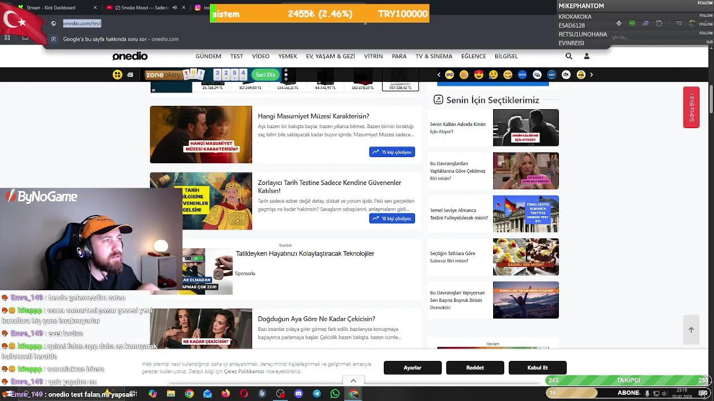Open WhatsApp from the taskbar
The height and width of the screenshot is (401, 714).
pyautogui.click(x=335, y=394)
